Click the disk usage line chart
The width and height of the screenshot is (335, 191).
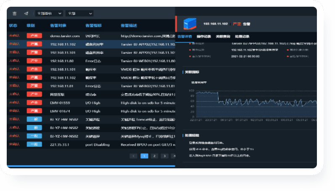click(x=256, y=104)
